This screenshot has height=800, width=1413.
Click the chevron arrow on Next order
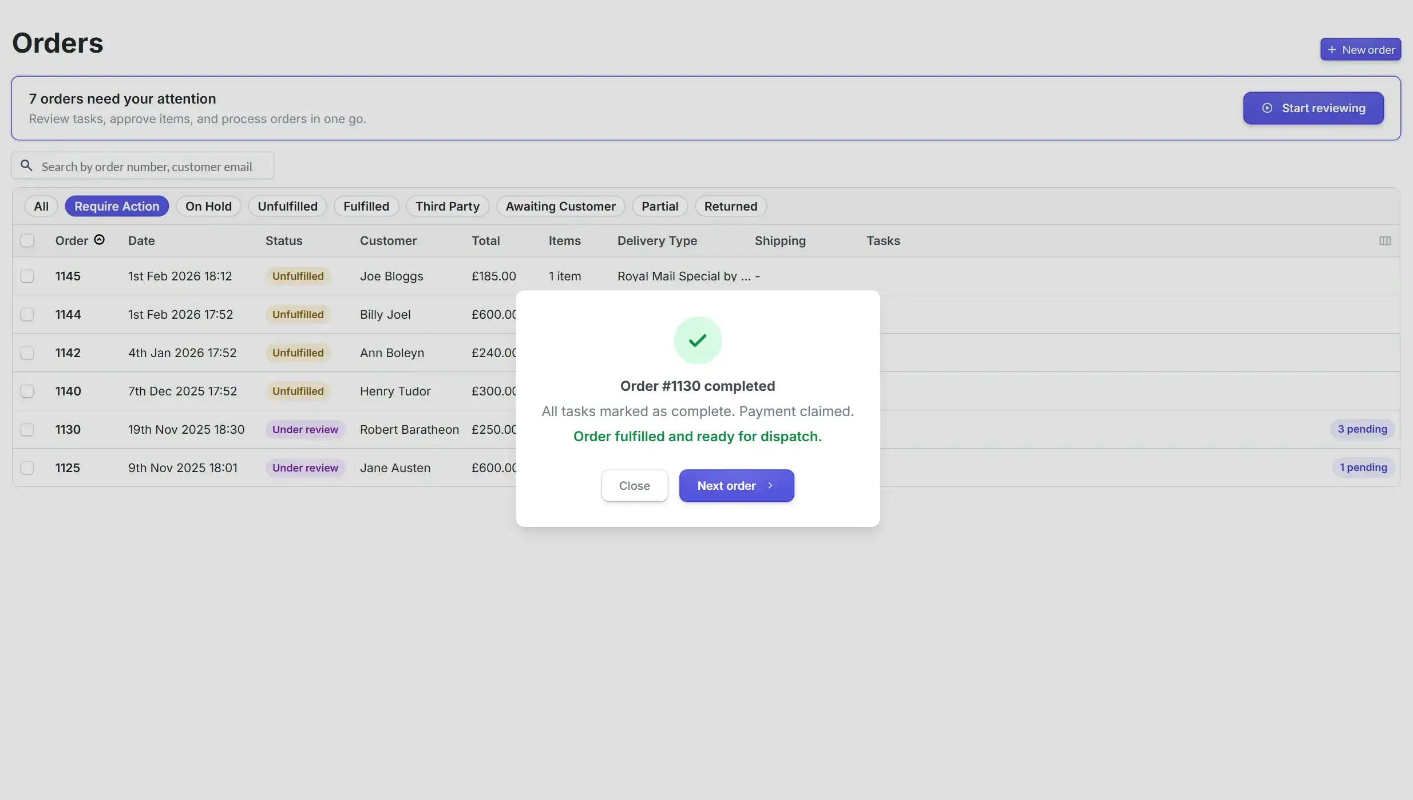click(770, 485)
